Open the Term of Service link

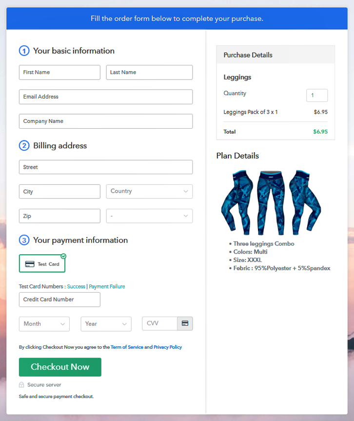tap(127, 347)
